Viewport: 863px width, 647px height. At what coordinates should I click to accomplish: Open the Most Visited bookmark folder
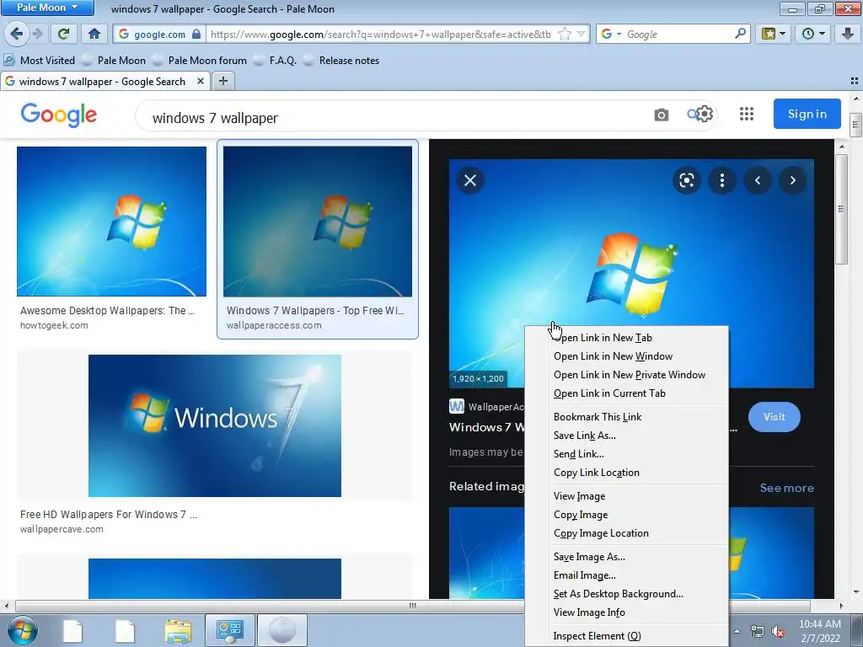point(40,61)
